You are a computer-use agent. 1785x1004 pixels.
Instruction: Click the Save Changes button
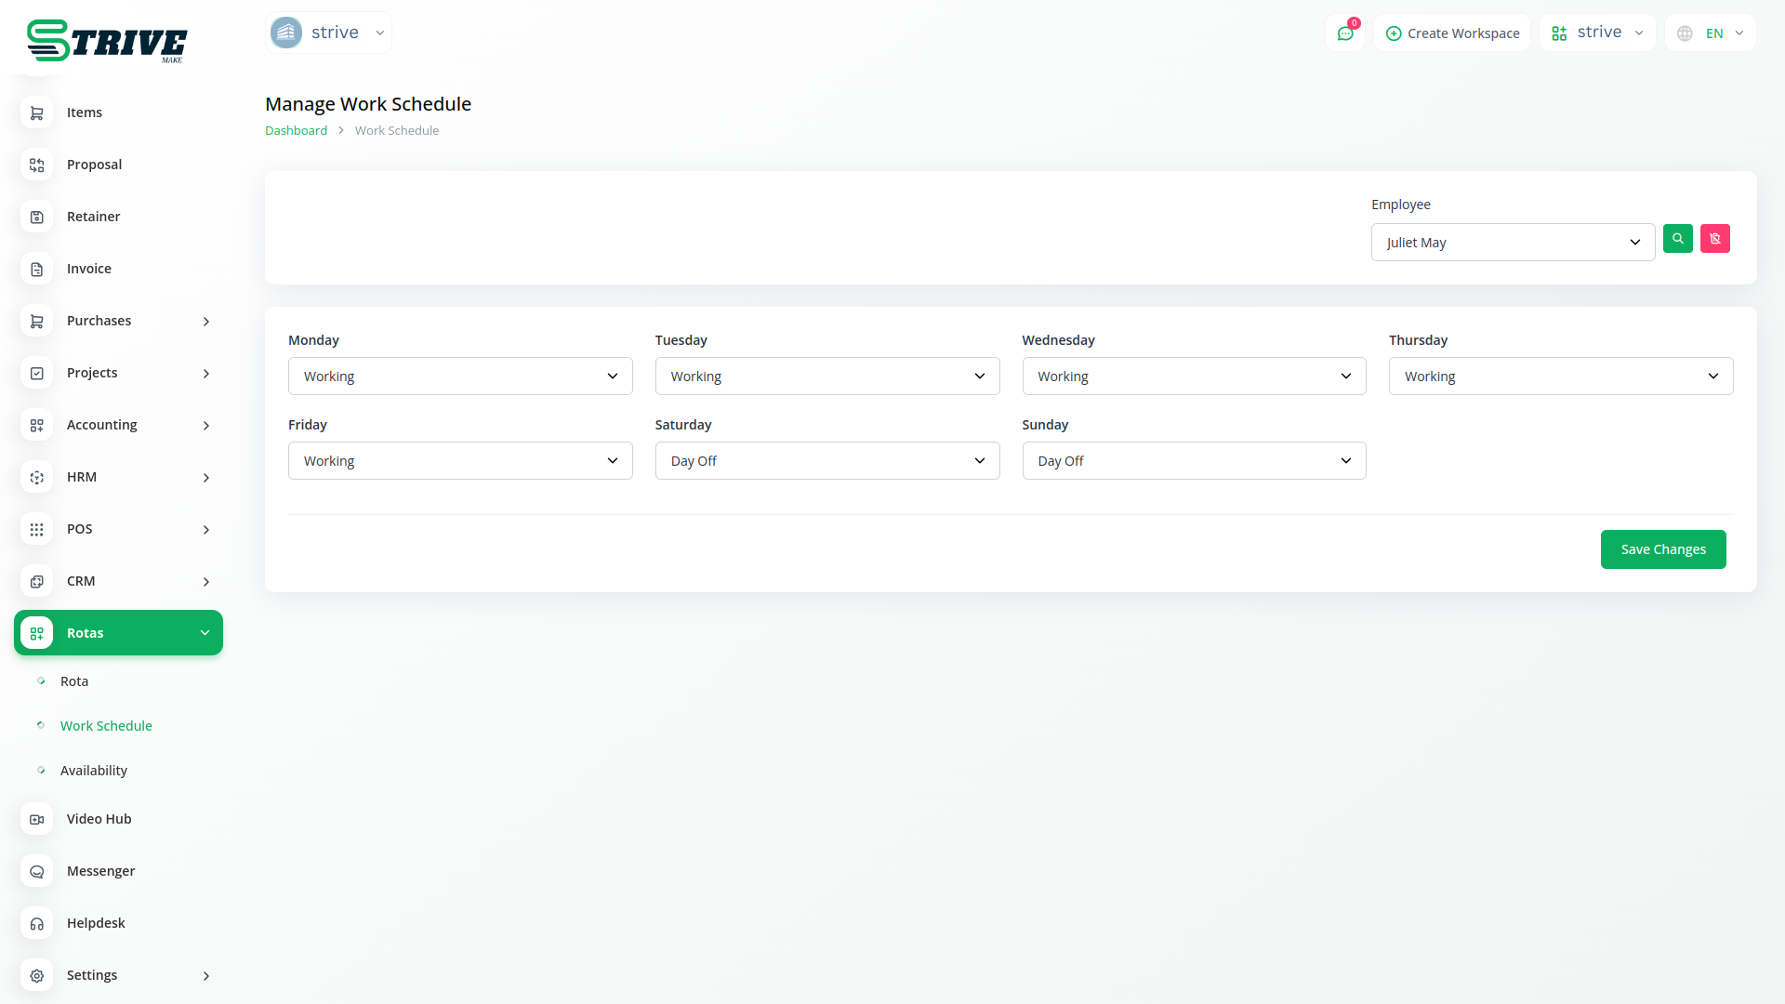click(1662, 549)
